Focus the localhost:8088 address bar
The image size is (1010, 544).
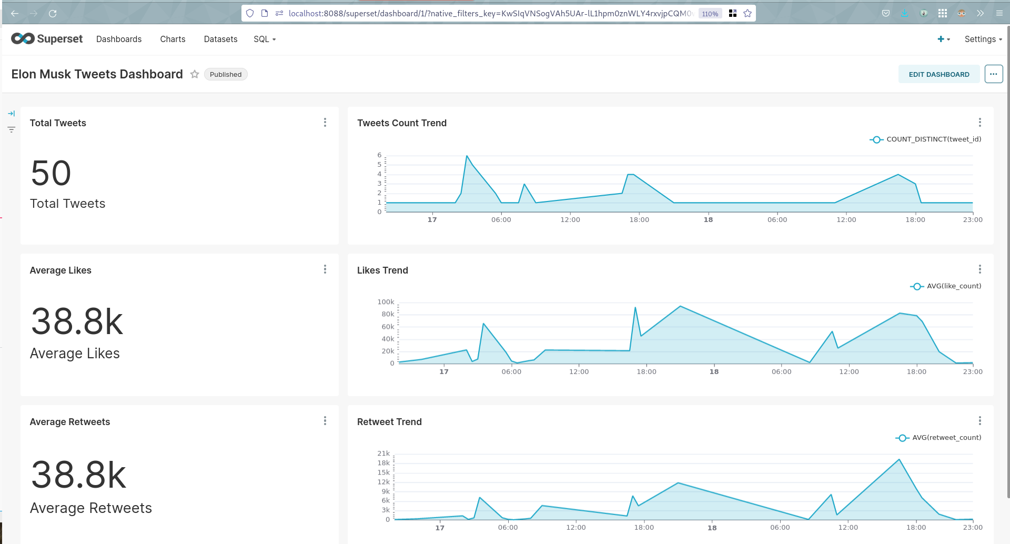click(490, 13)
